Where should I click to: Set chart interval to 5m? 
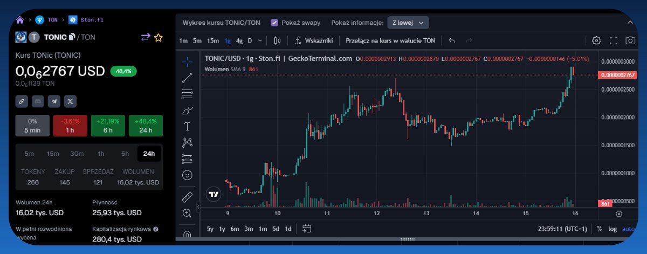pos(197,40)
